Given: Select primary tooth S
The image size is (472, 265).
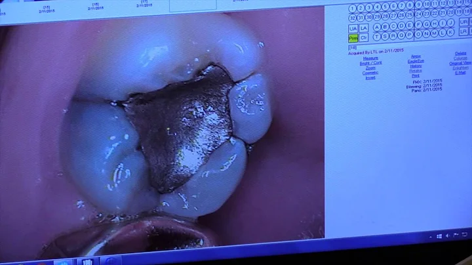Looking at the screenshot, I should (385, 37).
